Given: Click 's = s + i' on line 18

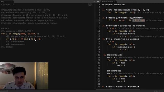Looking at the screenshot, I should point(123,50).
